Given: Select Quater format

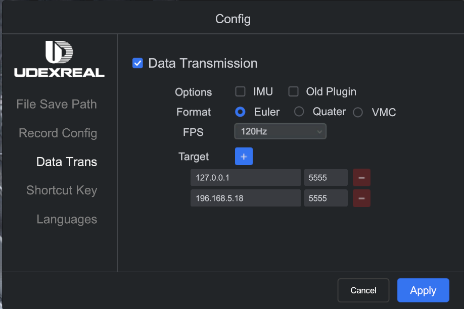Looking at the screenshot, I should coord(299,112).
